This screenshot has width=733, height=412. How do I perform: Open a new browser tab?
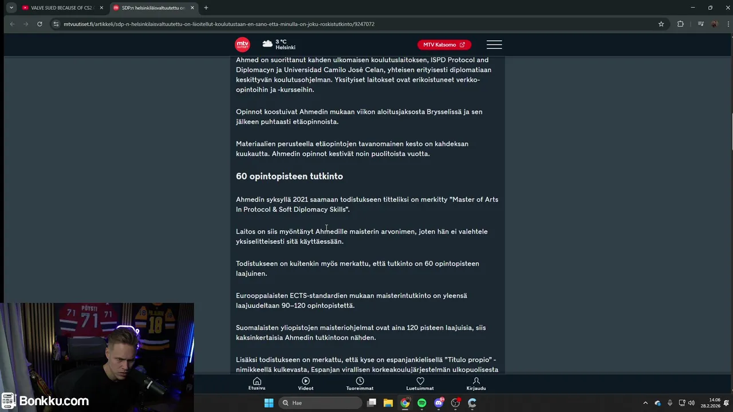coord(206,8)
